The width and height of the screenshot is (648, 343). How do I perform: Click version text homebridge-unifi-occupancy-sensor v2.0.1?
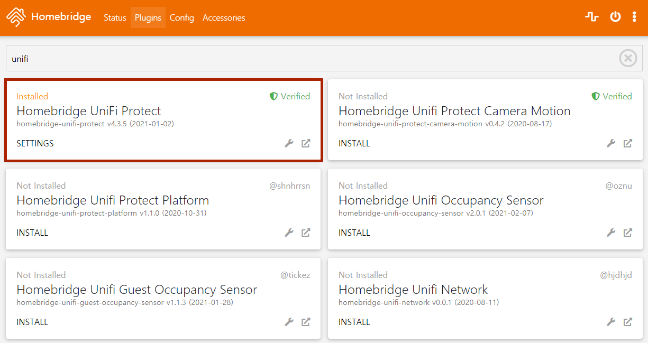click(436, 214)
